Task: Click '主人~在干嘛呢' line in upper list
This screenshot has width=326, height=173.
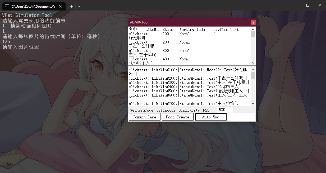Action: (x=143, y=55)
